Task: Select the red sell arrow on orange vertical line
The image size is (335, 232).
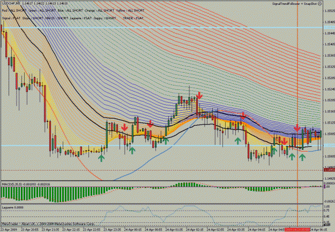Action: click(x=297, y=128)
